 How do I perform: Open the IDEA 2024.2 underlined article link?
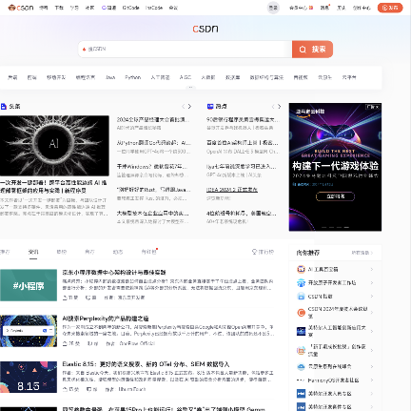tap(232, 190)
